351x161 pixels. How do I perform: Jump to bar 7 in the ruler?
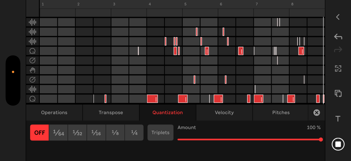pyautogui.click(x=257, y=4)
